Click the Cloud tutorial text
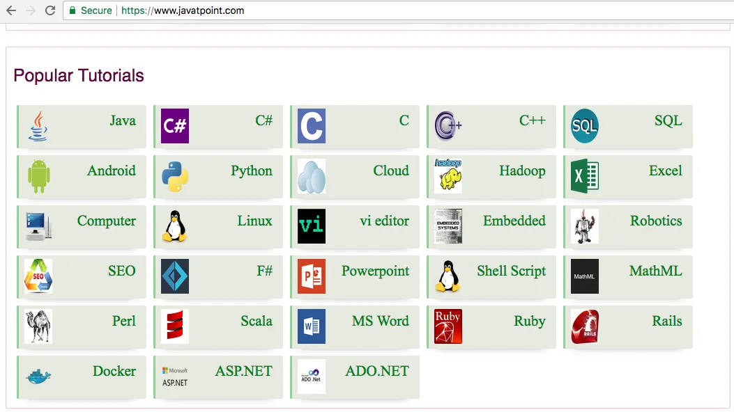 pyautogui.click(x=391, y=171)
